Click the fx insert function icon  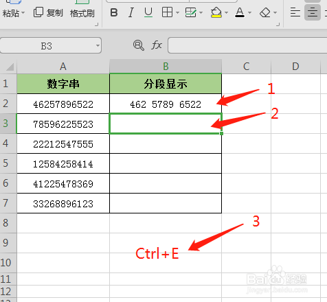tap(157, 45)
